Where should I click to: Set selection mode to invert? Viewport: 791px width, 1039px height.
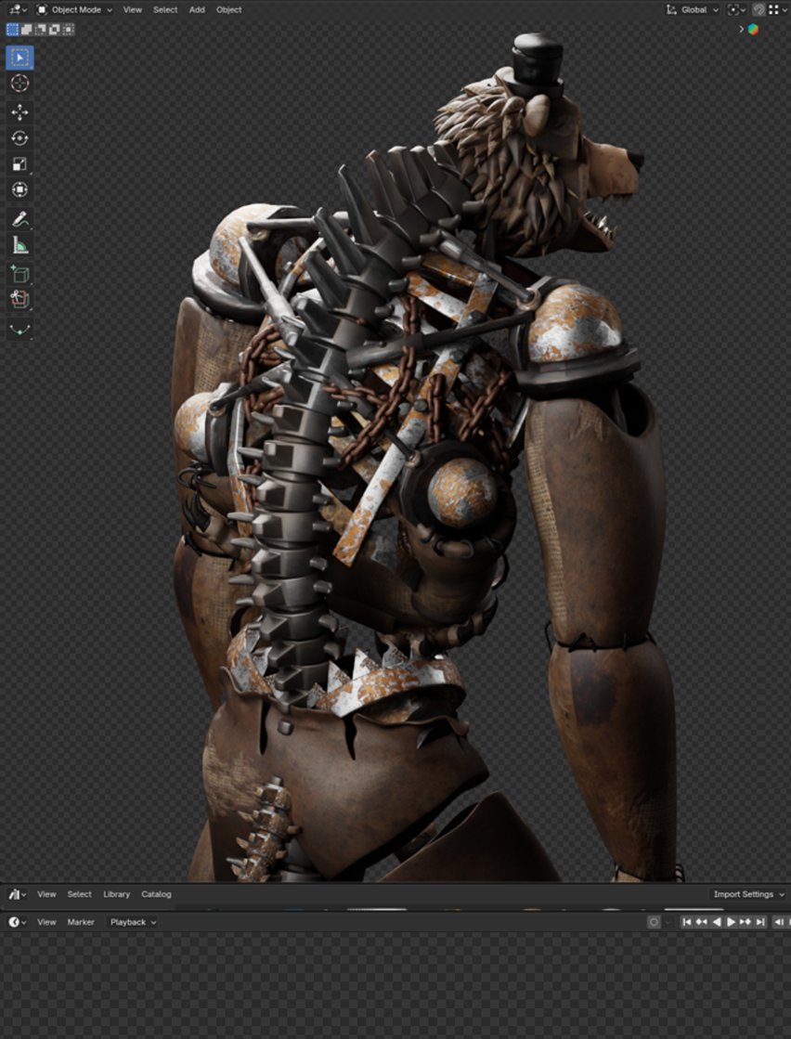pos(55,29)
